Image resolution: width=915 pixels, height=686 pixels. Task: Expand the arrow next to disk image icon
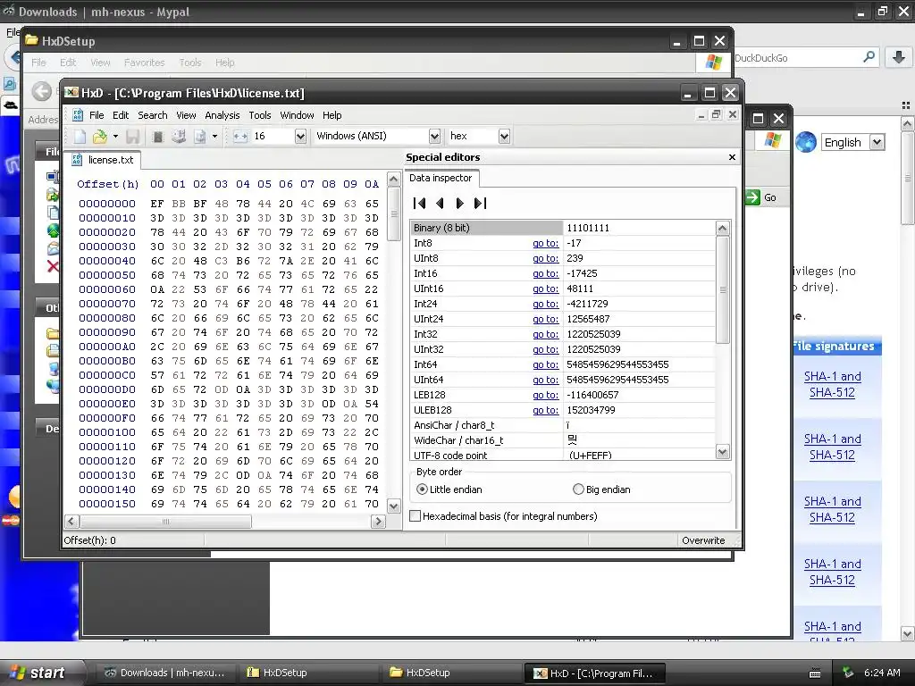click(x=214, y=137)
